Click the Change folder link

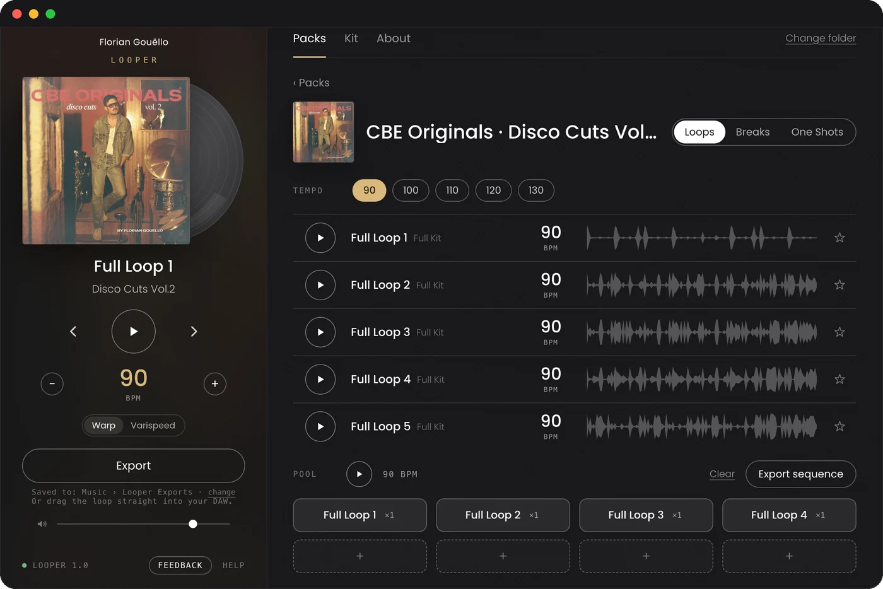[x=821, y=38]
